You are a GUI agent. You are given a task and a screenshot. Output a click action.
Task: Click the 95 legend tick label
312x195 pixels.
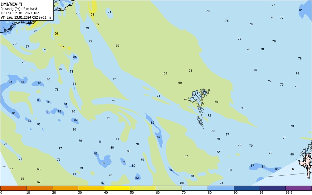point(261,193)
